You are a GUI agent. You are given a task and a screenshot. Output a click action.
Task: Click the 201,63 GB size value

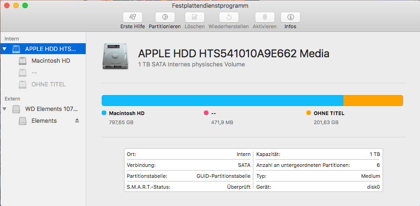point(326,122)
